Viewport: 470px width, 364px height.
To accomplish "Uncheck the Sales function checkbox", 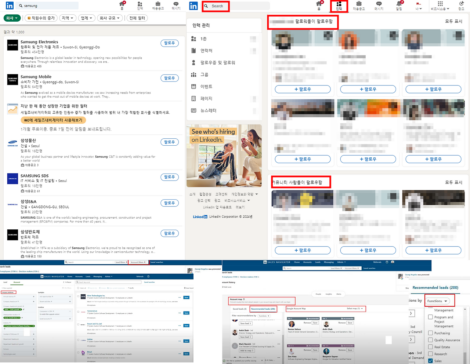I will click(x=430, y=361).
